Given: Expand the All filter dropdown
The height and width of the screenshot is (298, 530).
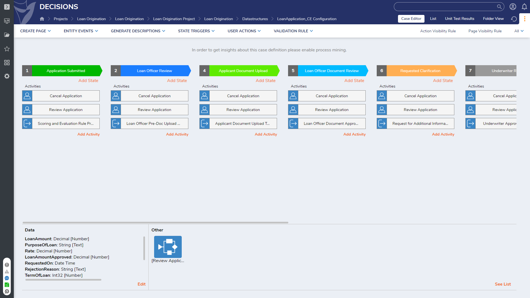Looking at the screenshot, I should click(519, 31).
